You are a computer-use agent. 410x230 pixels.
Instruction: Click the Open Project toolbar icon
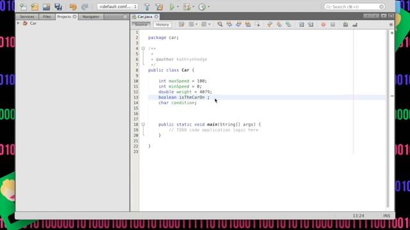coord(46,7)
